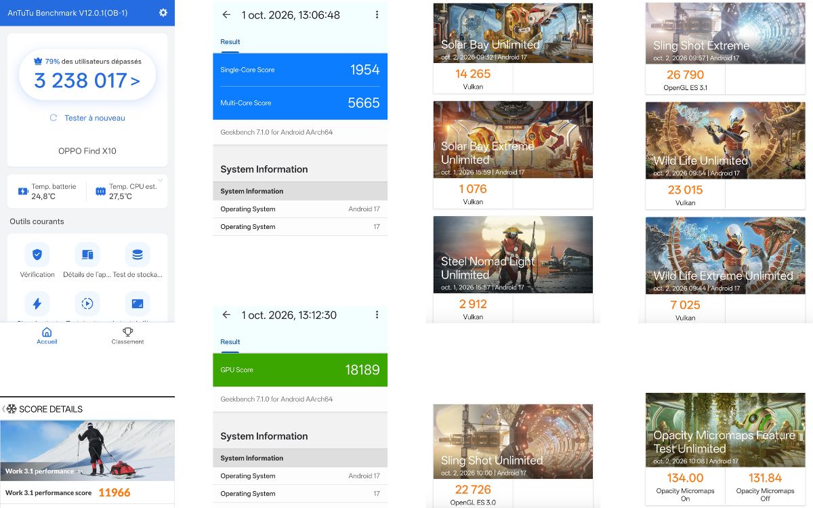Select Result tab on 13:06:48 screen
Viewport: 813px width, 508px height.
pos(230,42)
